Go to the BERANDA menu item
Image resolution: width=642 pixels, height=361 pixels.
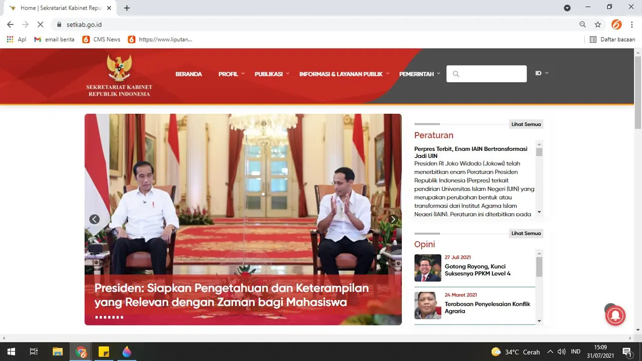189,74
